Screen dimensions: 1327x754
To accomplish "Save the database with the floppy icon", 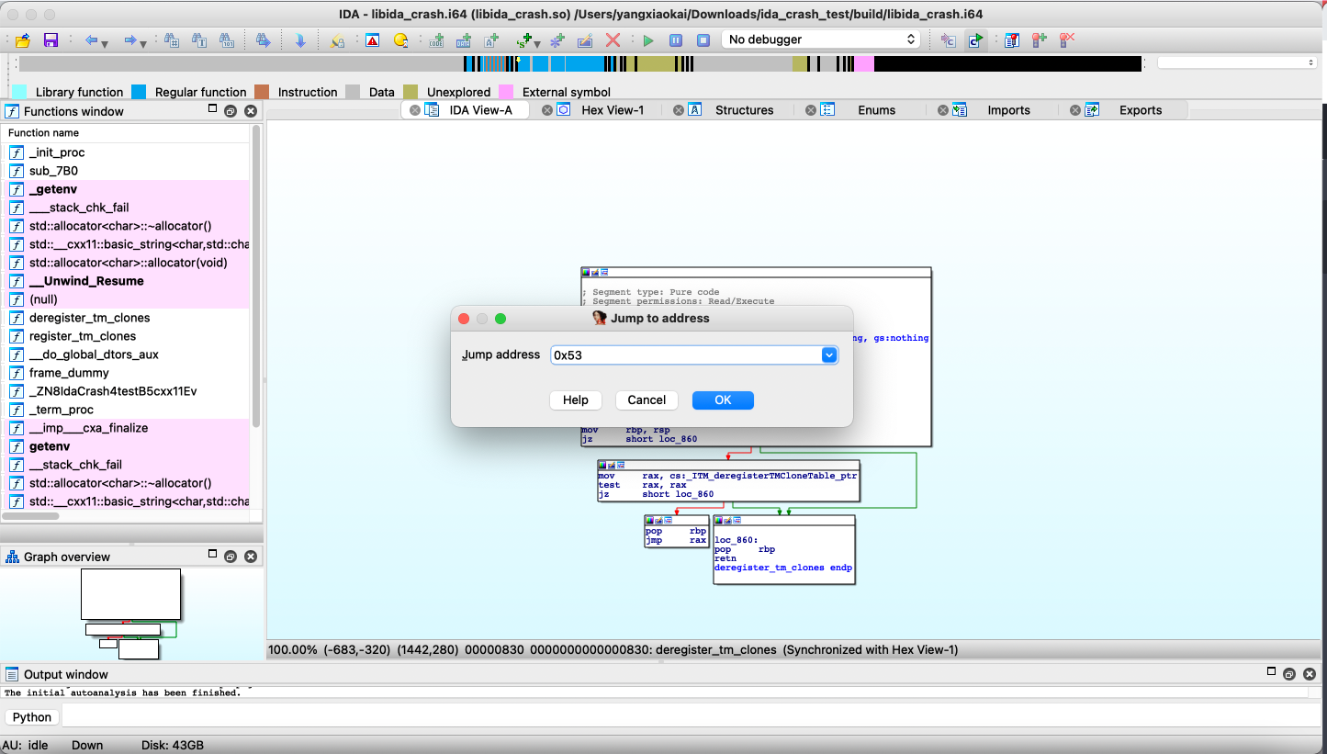I will [x=51, y=40].
